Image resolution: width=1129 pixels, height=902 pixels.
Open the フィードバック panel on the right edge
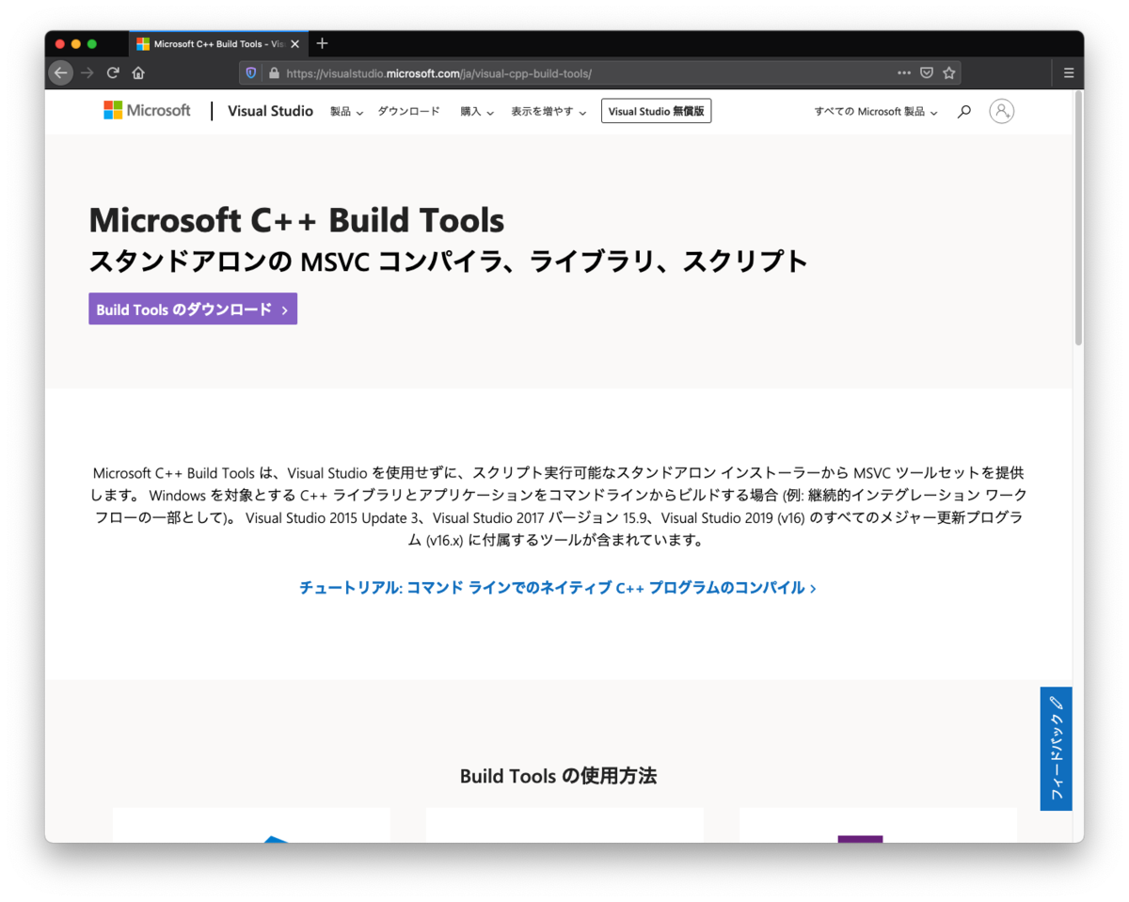[x=1056, y=750]
